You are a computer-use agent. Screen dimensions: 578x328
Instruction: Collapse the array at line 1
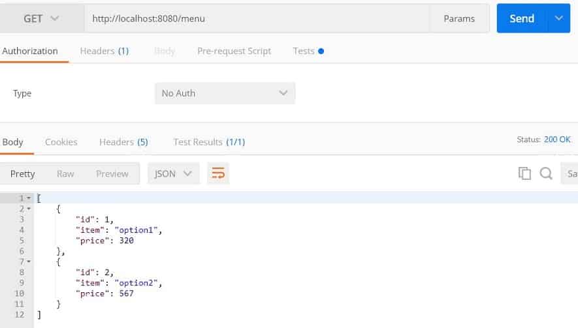click(29, 198)
